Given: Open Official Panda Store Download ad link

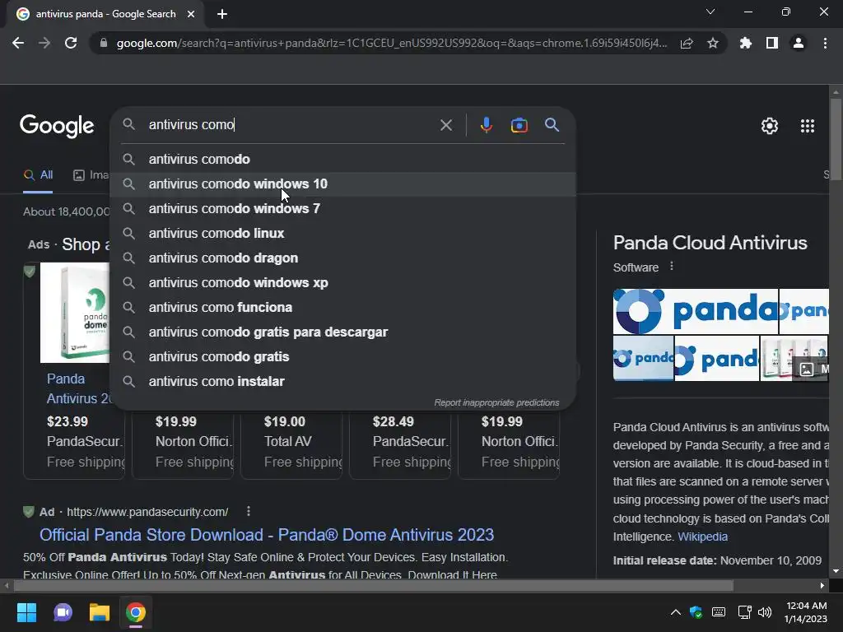Looking at the screenshot, I should (x=267, y=535).
